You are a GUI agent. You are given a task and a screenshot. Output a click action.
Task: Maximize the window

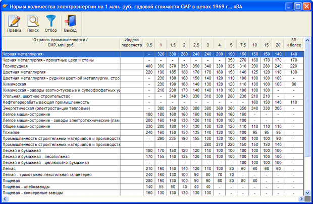point(298,7)
